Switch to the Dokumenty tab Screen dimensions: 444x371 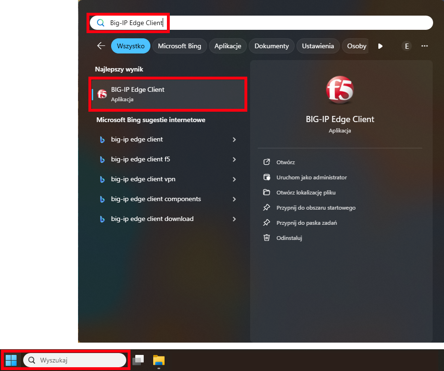pos(271,46)
